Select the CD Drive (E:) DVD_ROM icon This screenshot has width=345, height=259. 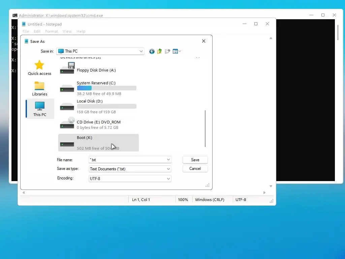click(67, 123)
